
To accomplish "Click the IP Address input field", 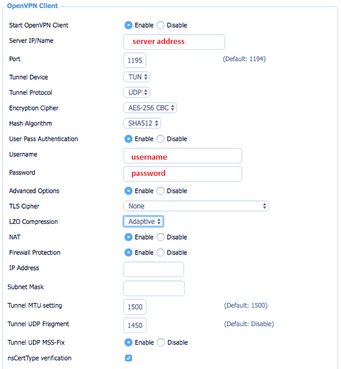I will pos(153,269).
